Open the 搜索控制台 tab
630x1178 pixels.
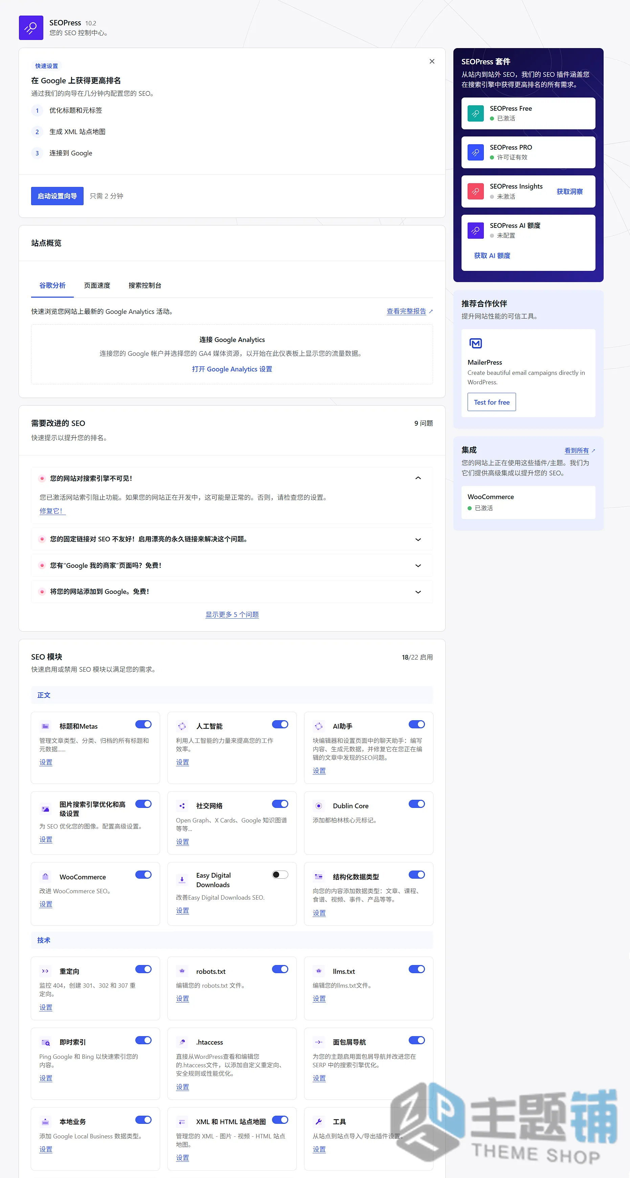click(x=145, y=285)
